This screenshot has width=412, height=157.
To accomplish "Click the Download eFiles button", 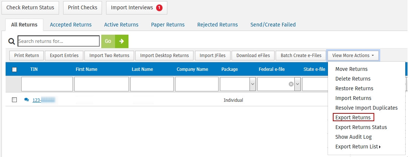I will [253, 56].
